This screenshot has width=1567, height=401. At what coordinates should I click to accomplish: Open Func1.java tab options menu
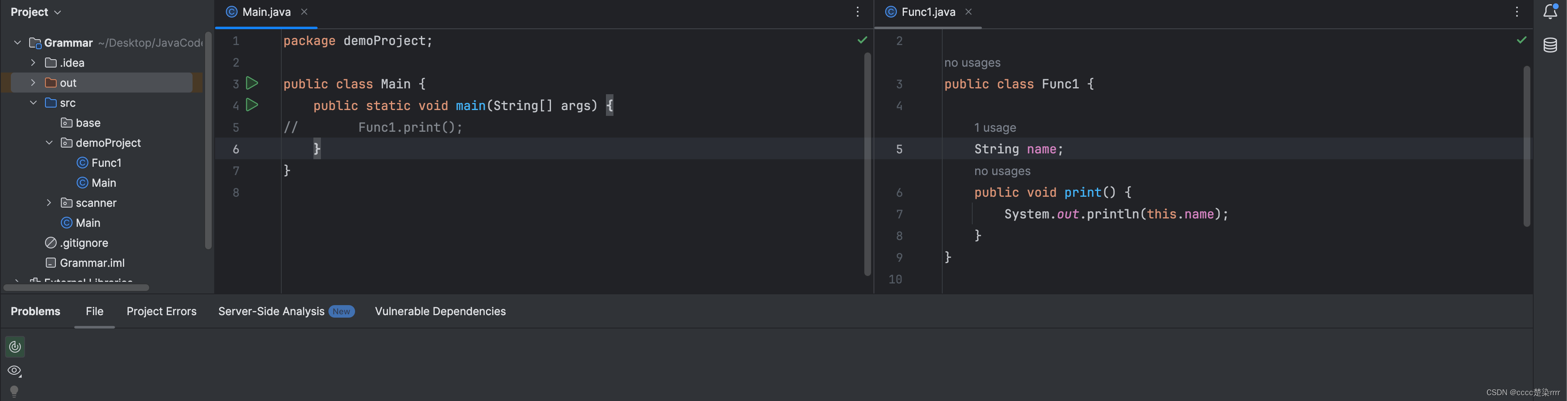[1517, 12]
